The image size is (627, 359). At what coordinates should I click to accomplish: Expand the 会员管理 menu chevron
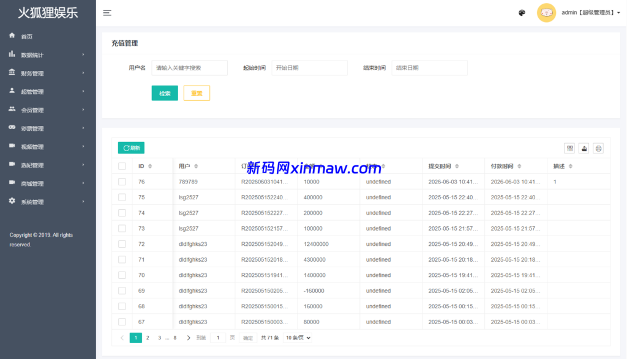tap(83, 109)
